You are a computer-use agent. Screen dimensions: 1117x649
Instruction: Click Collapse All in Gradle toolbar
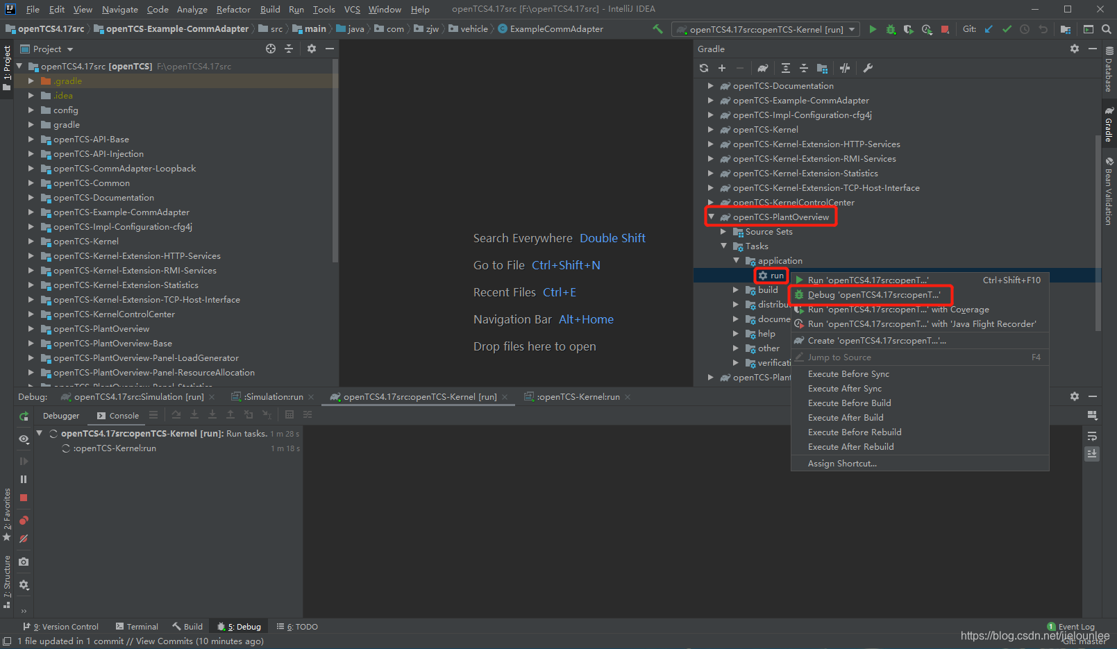pyautogui.click(x=804, y=68)
